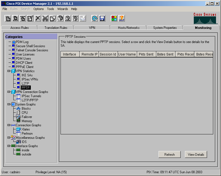The image size is (221, 176).
Task: Click the IDS icon under Miscellaneous Graphs
Action: click(x=18, y=142)
